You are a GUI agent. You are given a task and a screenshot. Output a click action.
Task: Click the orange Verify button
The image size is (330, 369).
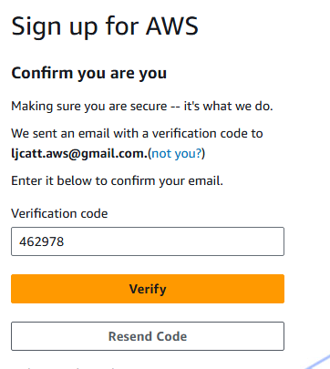[148, 289]
